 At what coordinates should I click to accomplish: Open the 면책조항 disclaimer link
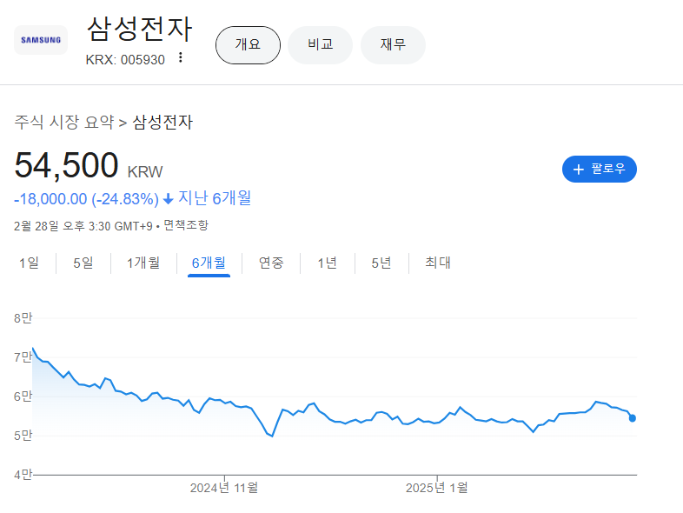[x=186, y=225]
